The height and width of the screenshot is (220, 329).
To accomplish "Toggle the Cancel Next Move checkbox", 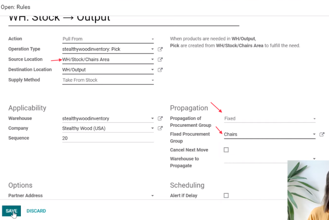I will (x=226, y=150).
